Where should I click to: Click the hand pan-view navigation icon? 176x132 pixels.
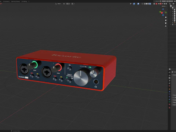point(166,20)
